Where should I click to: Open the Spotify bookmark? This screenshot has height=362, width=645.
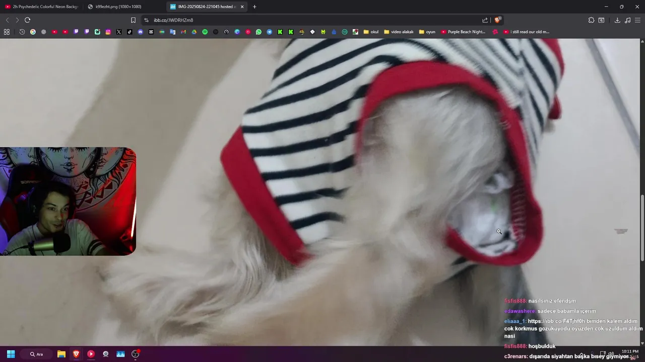pyautogui.click(x=205, y=32)
